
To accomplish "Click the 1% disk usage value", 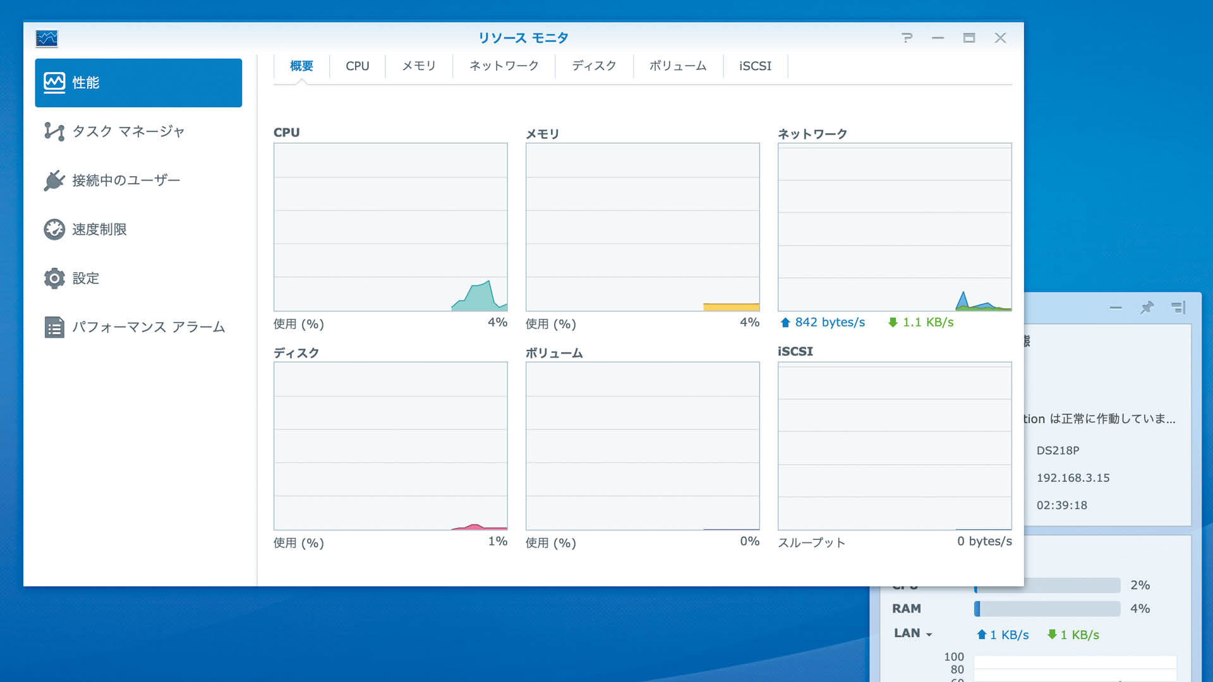I will 497,541.
